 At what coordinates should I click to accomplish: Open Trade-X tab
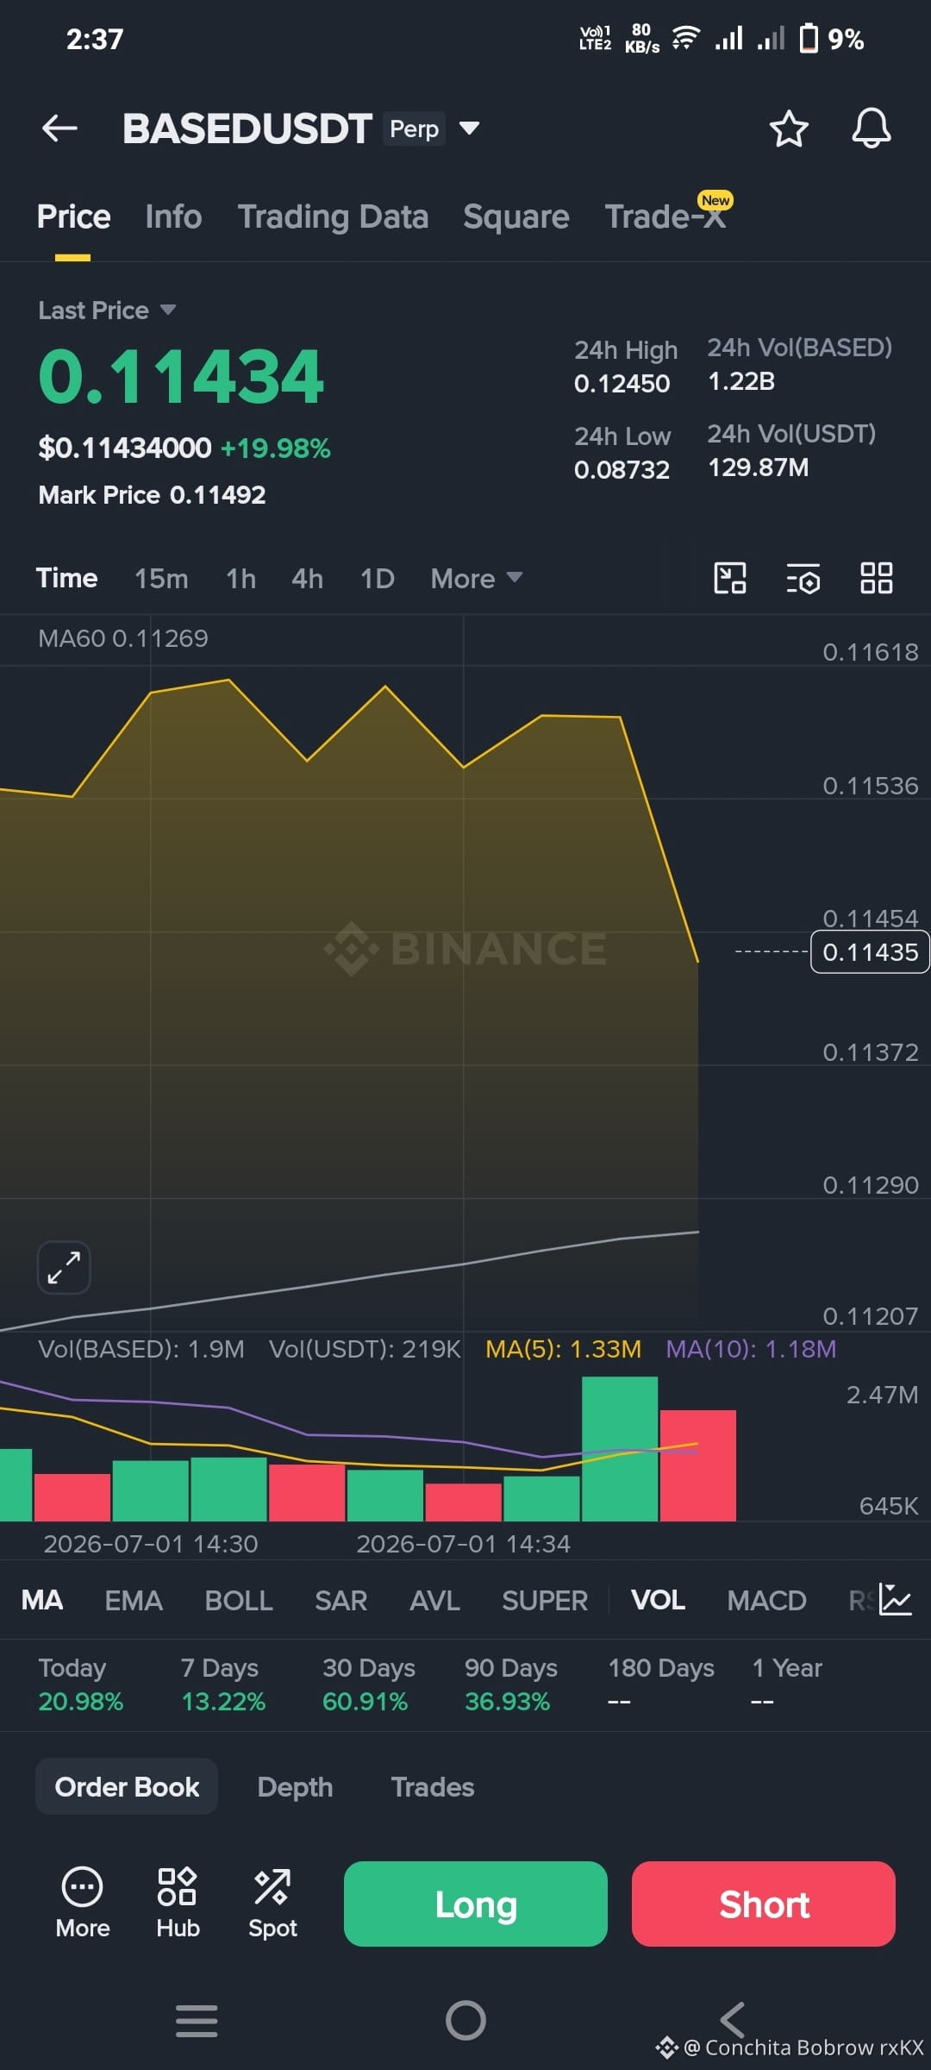coord(665,216)
